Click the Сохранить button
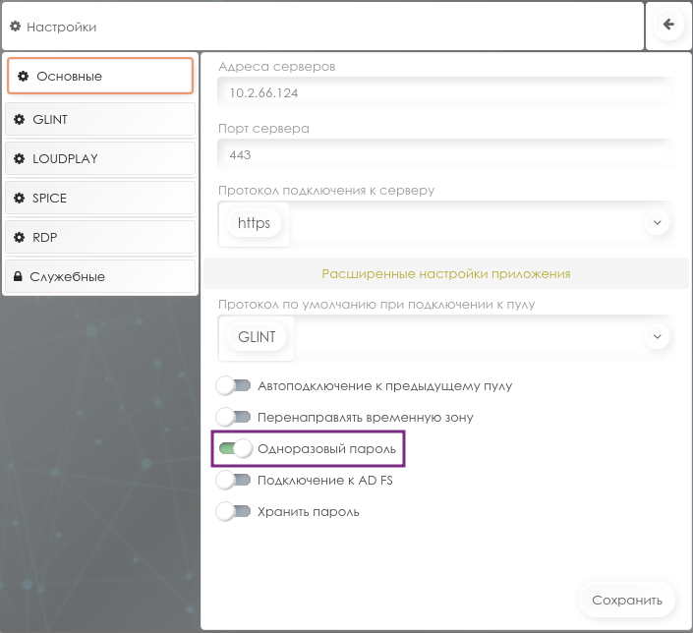This screenshot has height=633, width=693. 628,600
